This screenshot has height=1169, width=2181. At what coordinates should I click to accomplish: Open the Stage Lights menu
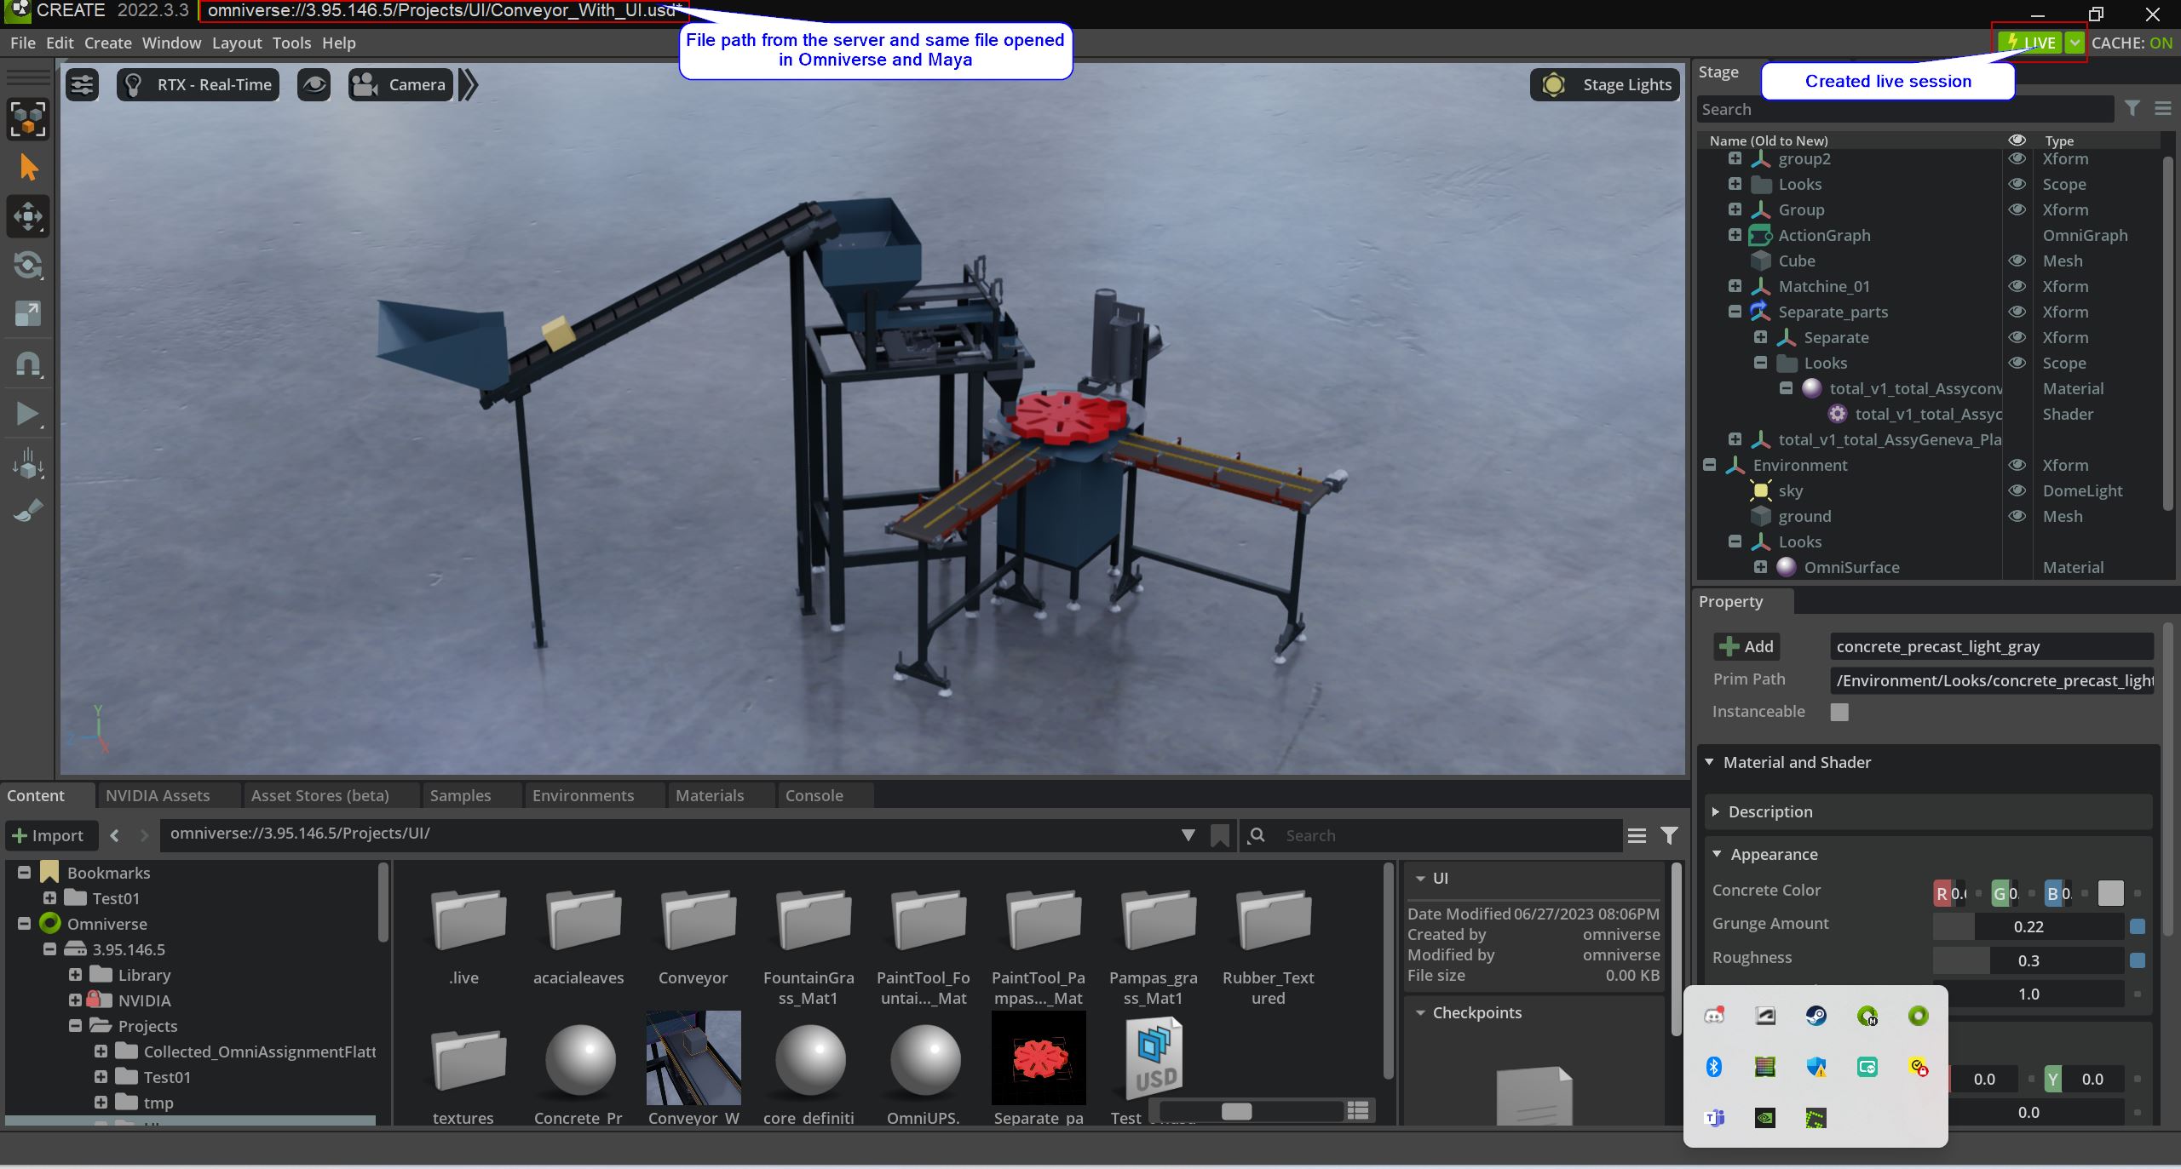click(x=1606, y=84)
